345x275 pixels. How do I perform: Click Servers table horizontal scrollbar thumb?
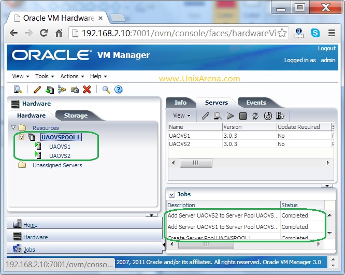pos(196,163)
